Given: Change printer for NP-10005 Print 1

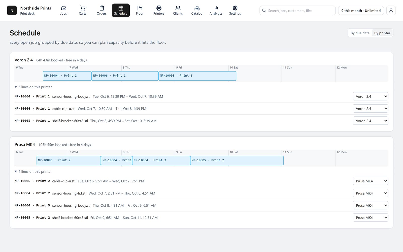Looking at the screenshot, I should (370, 121).
